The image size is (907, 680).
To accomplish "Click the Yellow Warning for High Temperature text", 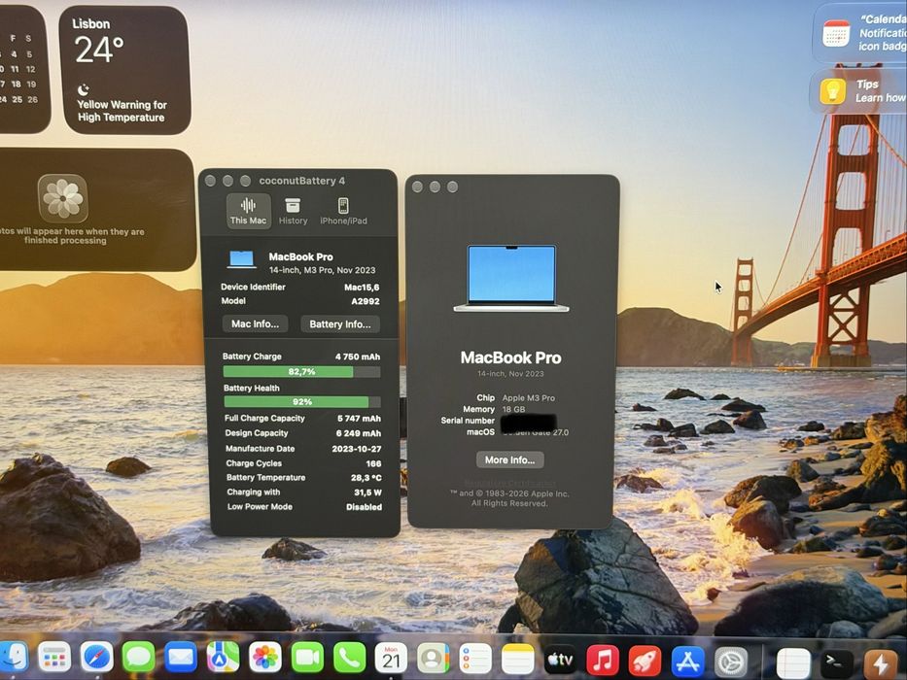I will point(122,111).
